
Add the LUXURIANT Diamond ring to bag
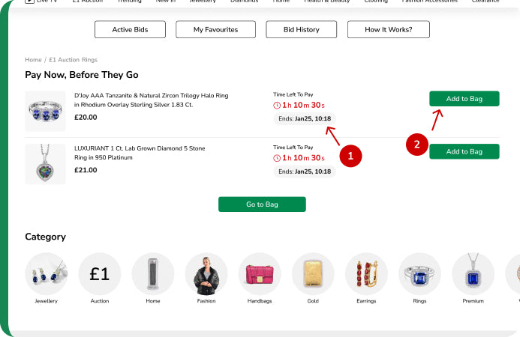pos(464,151)
